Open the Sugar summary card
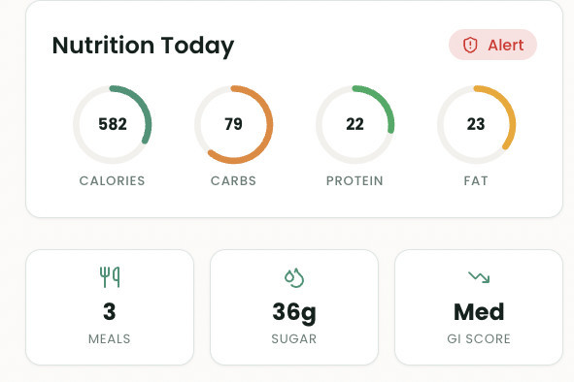Viewport: 574px width, 382px height. pyautogui.click(x=294, y=307)
